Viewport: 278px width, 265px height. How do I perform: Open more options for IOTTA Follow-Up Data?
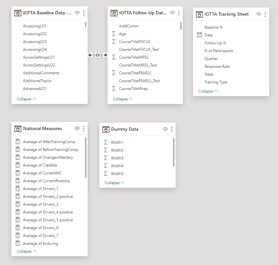179,13
